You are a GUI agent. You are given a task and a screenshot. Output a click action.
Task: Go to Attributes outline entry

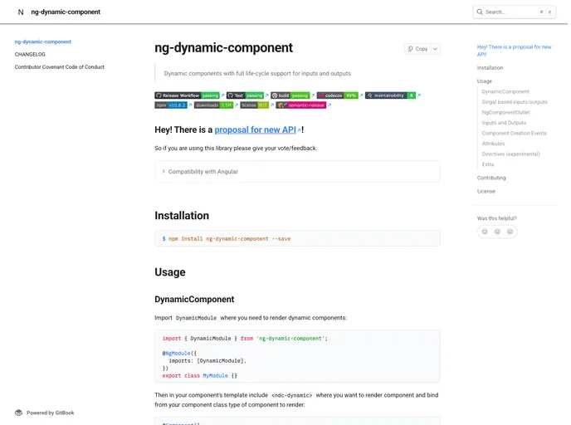493,144
